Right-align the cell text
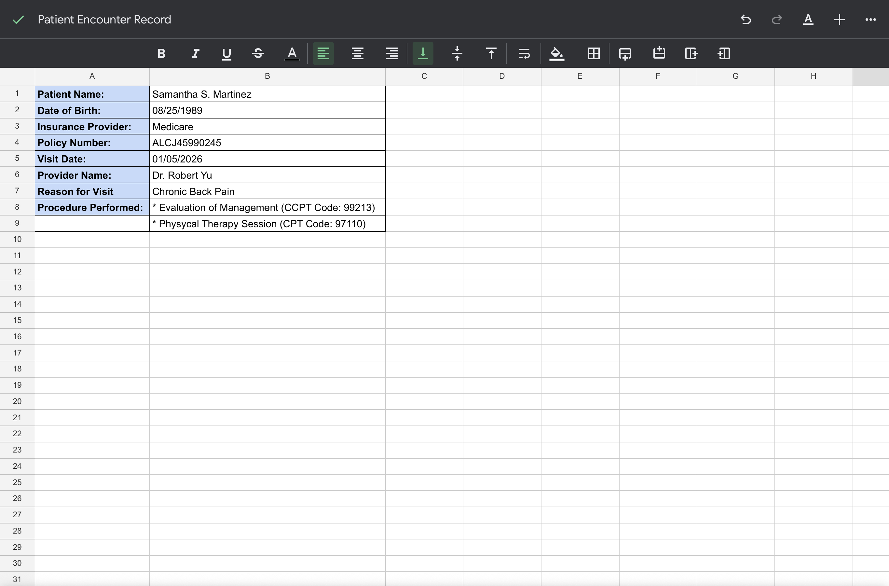 [391, 53]
